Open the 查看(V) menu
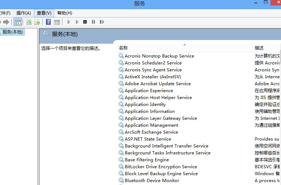The height and width of the screenshot is (185, 281). tap(44, 13)
